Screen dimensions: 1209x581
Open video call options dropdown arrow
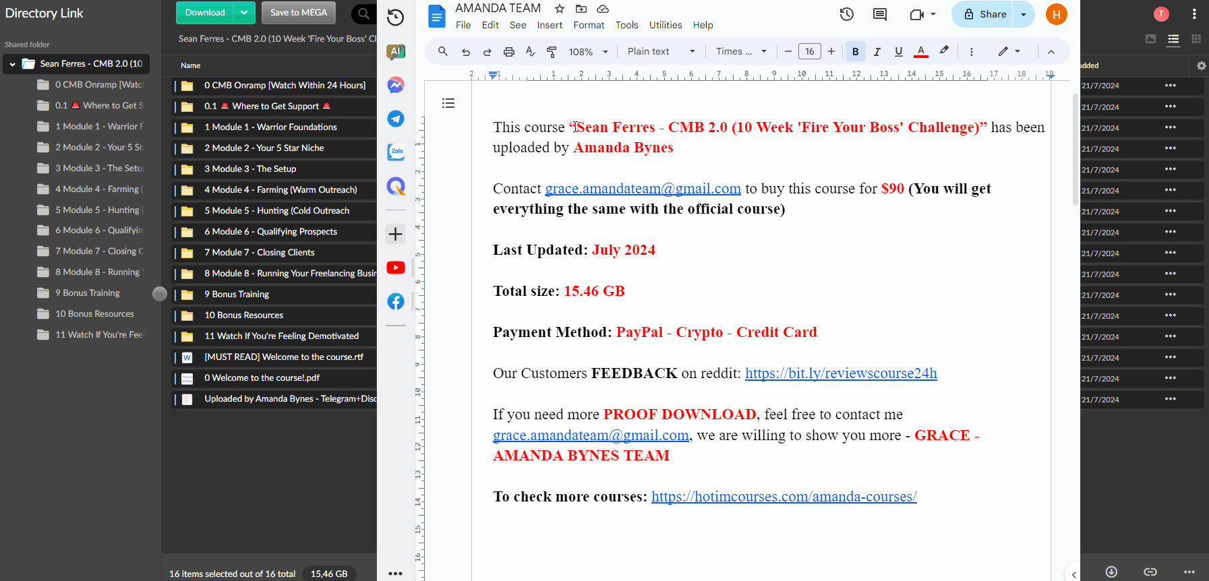[x=933, y=14]
